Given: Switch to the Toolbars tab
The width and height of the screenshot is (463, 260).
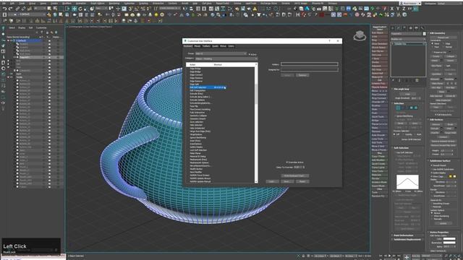Looking at the screenshot, I should (206, 46).
